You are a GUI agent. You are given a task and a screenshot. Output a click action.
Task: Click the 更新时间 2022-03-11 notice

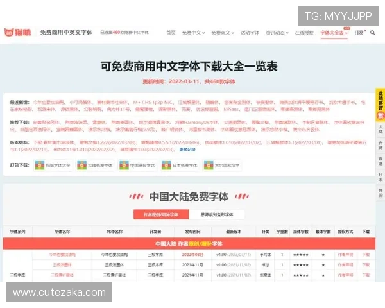pyautogui.click(x=189, y=81)
